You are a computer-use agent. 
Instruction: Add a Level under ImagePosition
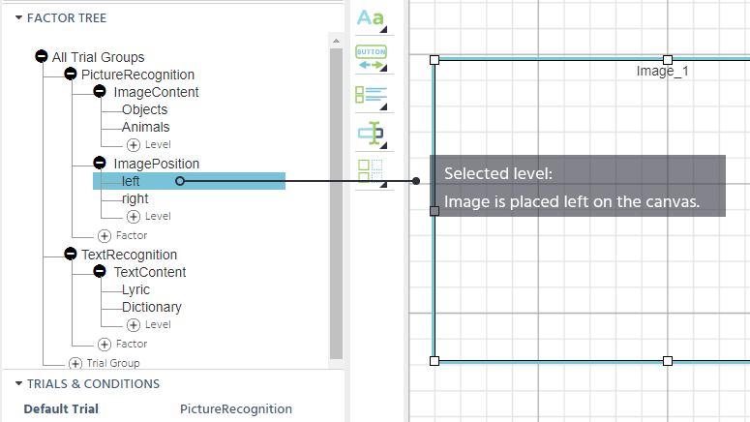149,216
